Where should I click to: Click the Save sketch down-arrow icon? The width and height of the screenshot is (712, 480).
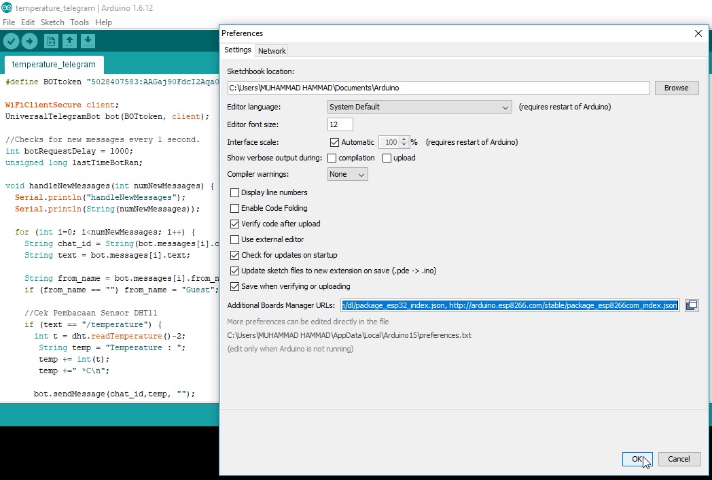point(88,41)
